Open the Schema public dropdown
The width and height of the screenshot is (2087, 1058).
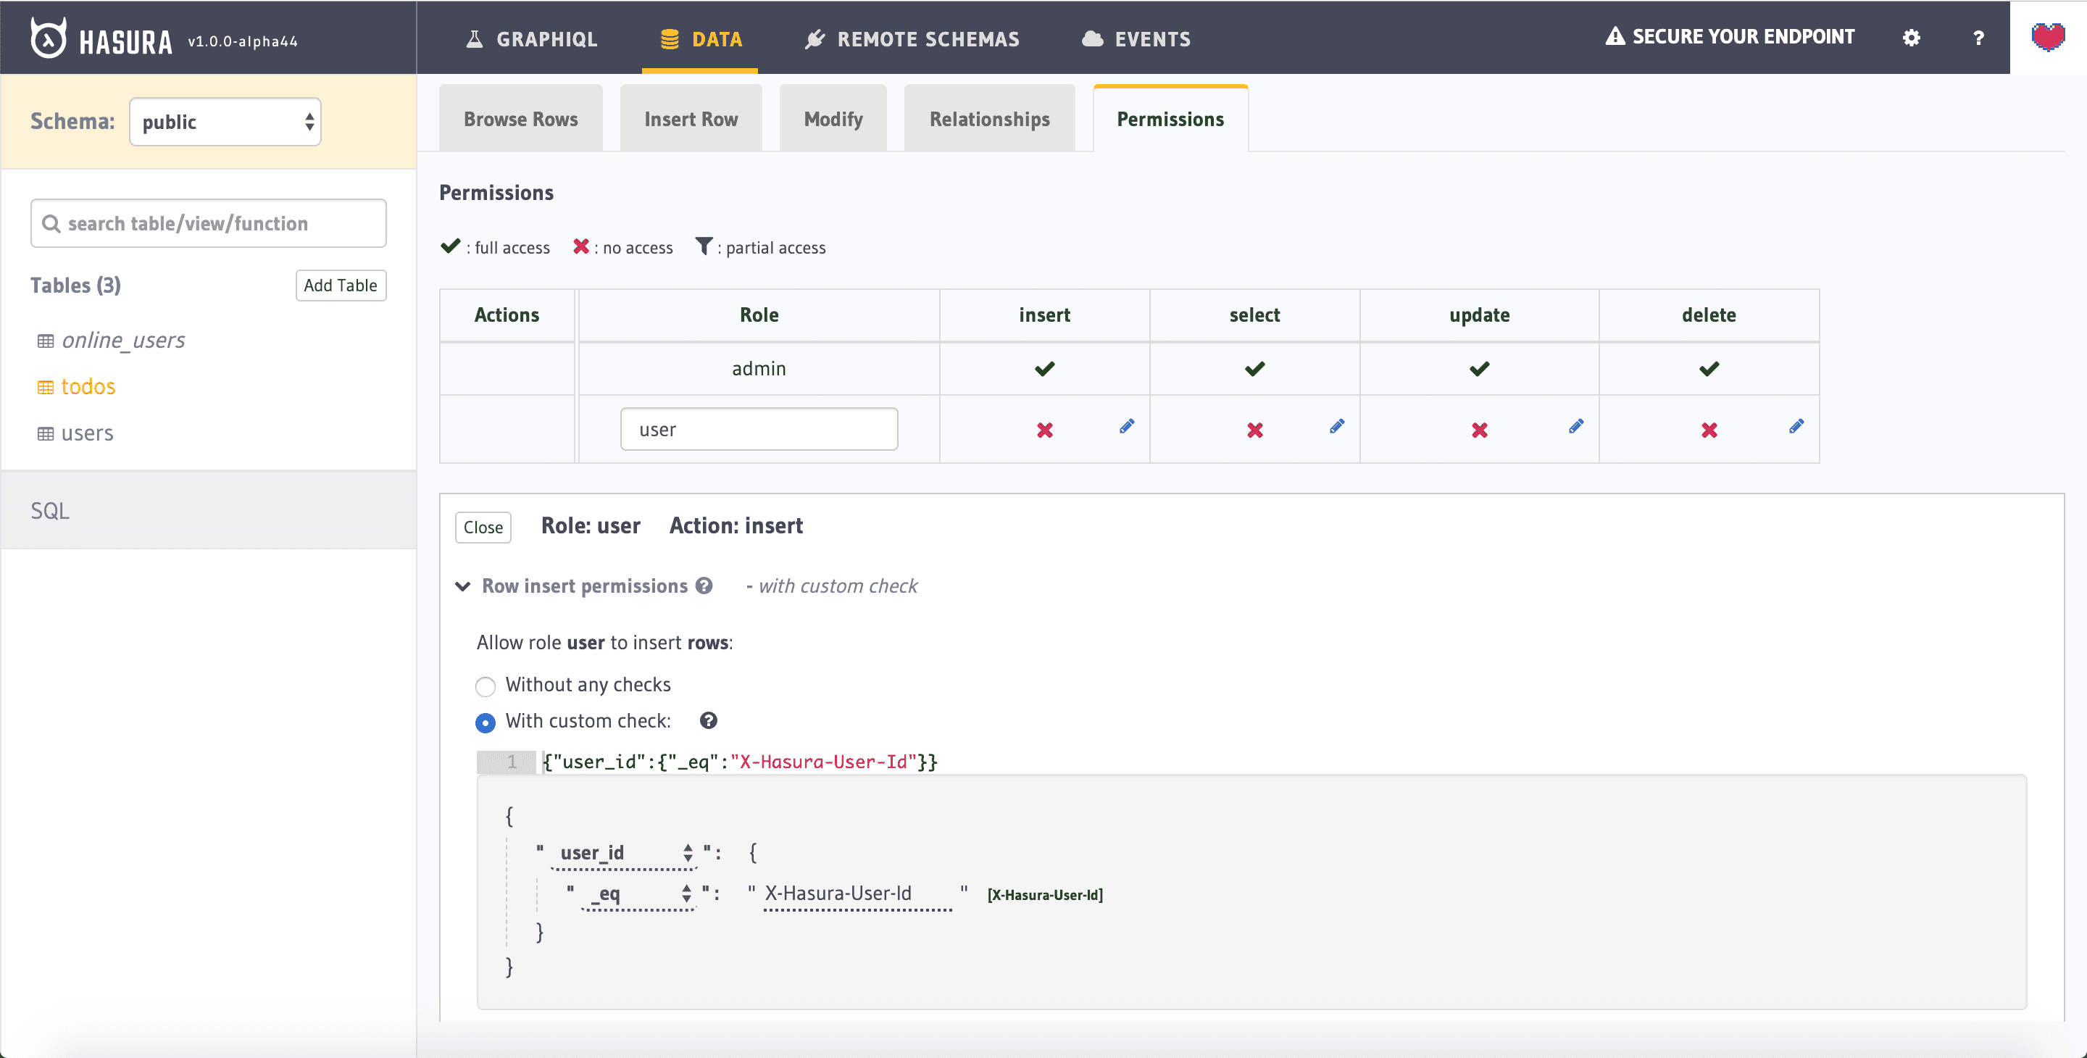tap(225, 122)
